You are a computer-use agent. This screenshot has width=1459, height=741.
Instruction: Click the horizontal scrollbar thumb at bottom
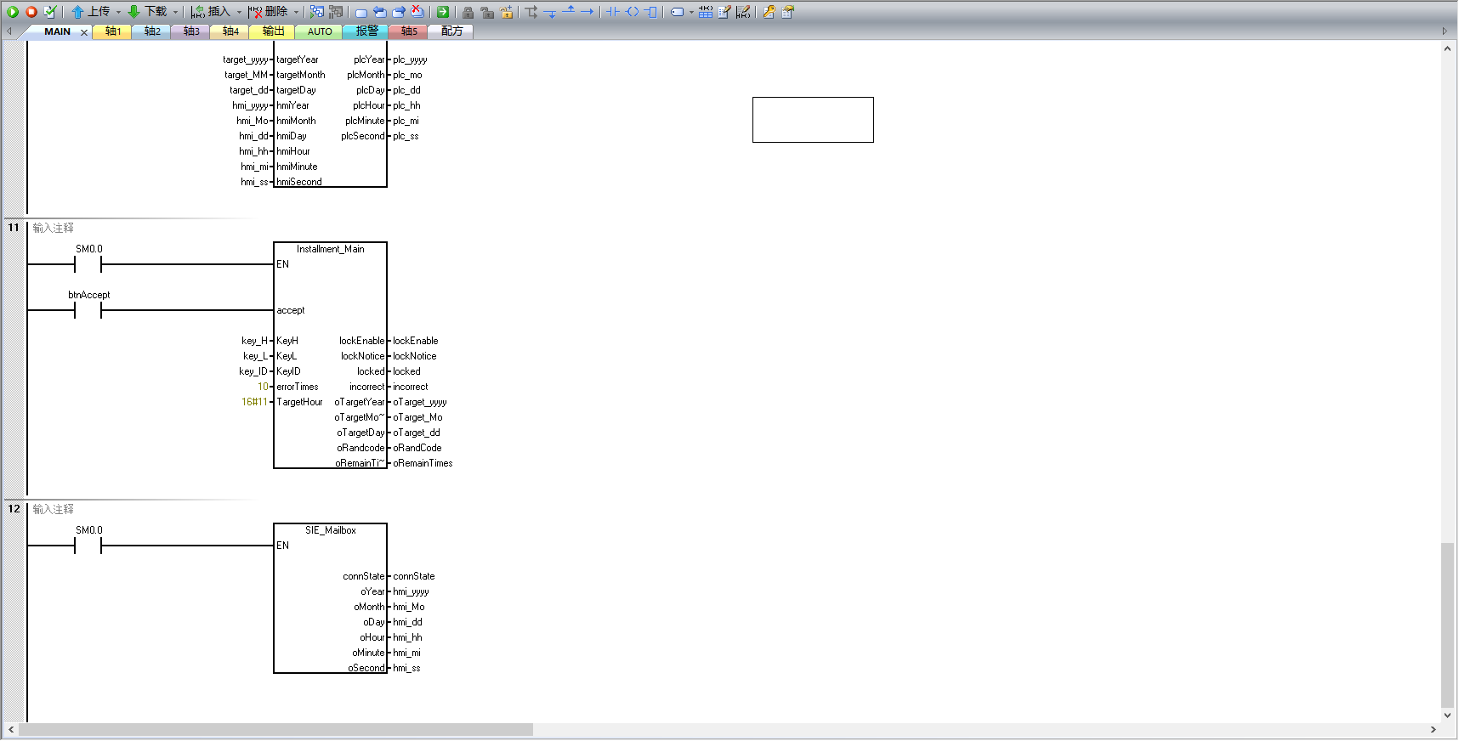pyautogui.click(x=275, y=730)
